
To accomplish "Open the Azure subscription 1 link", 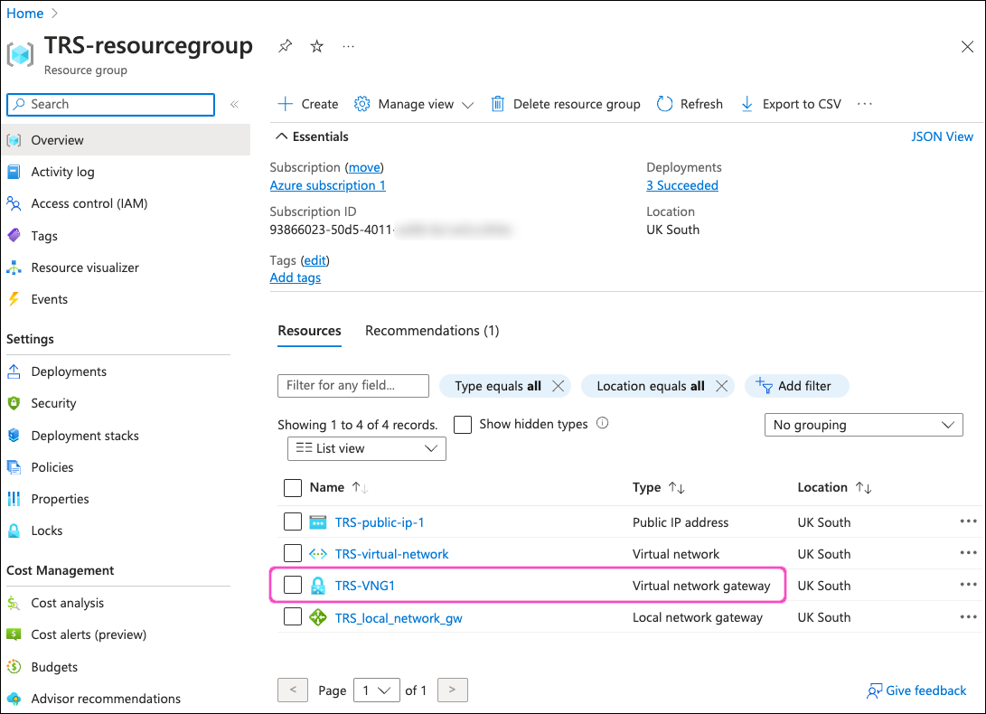I will click(x=327, y=185).
